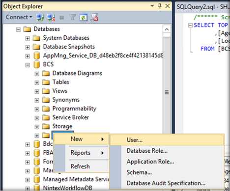Screen dimensions: 230x191
Task: Select the Bdc database cylinder icon
Action: click(x=37, y=144)
